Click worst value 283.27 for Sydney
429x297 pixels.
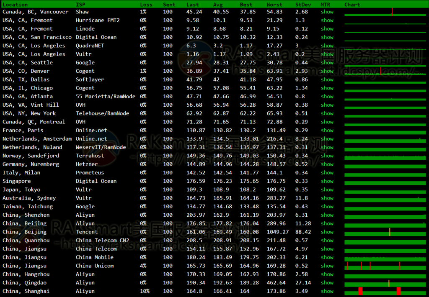(276, 198)
